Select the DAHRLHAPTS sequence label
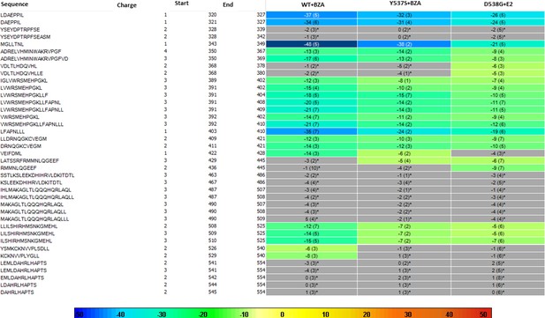The image size is (545, 318). click(17, 292)
